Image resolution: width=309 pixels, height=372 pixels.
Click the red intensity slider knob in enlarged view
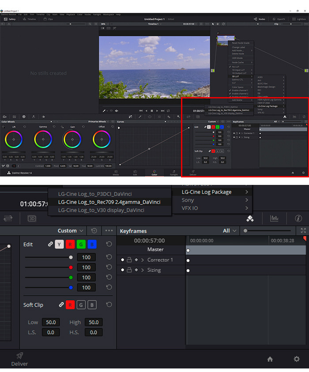point(71,267)
